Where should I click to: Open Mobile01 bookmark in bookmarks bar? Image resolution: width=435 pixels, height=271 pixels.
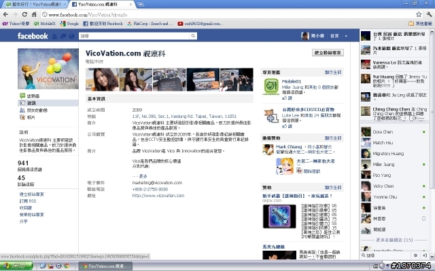click(45, 24)
